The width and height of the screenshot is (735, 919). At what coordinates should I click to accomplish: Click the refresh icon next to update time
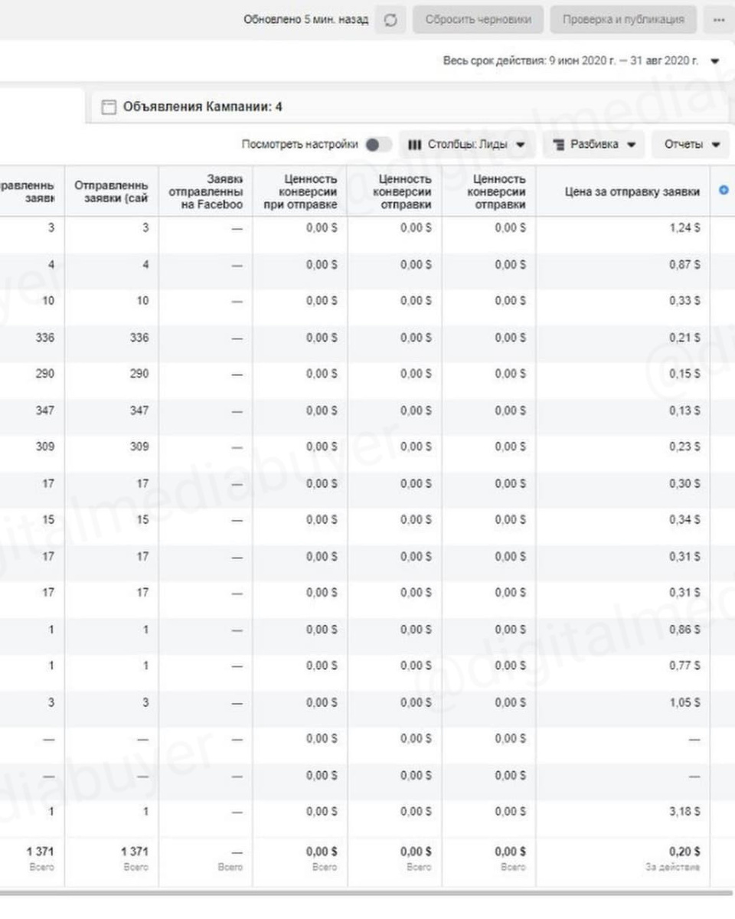[390, 20]
